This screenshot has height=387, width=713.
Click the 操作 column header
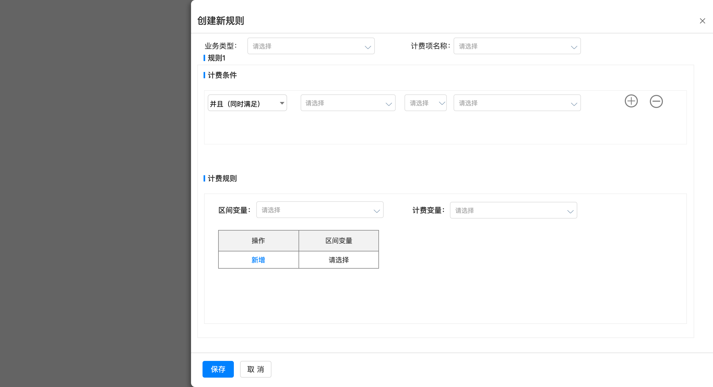pos(258,241)
